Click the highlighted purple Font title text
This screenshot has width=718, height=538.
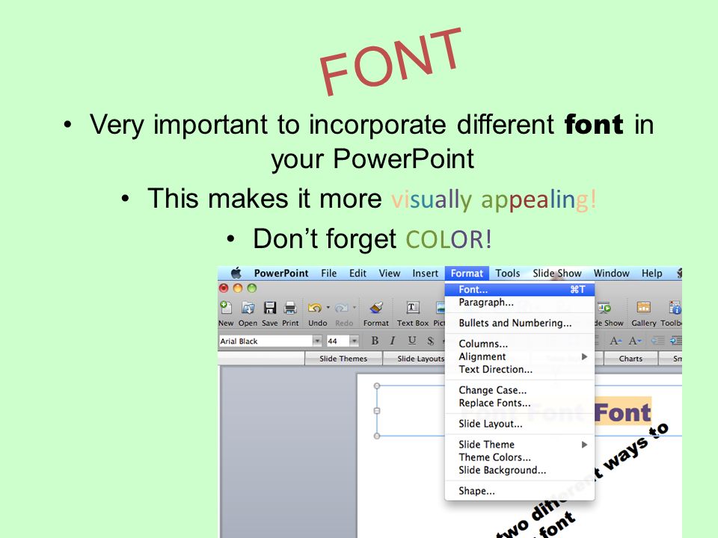click(x=623, y=412)
